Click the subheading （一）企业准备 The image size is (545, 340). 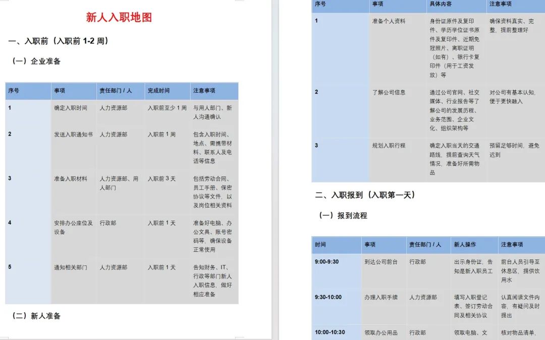point(36,61)
